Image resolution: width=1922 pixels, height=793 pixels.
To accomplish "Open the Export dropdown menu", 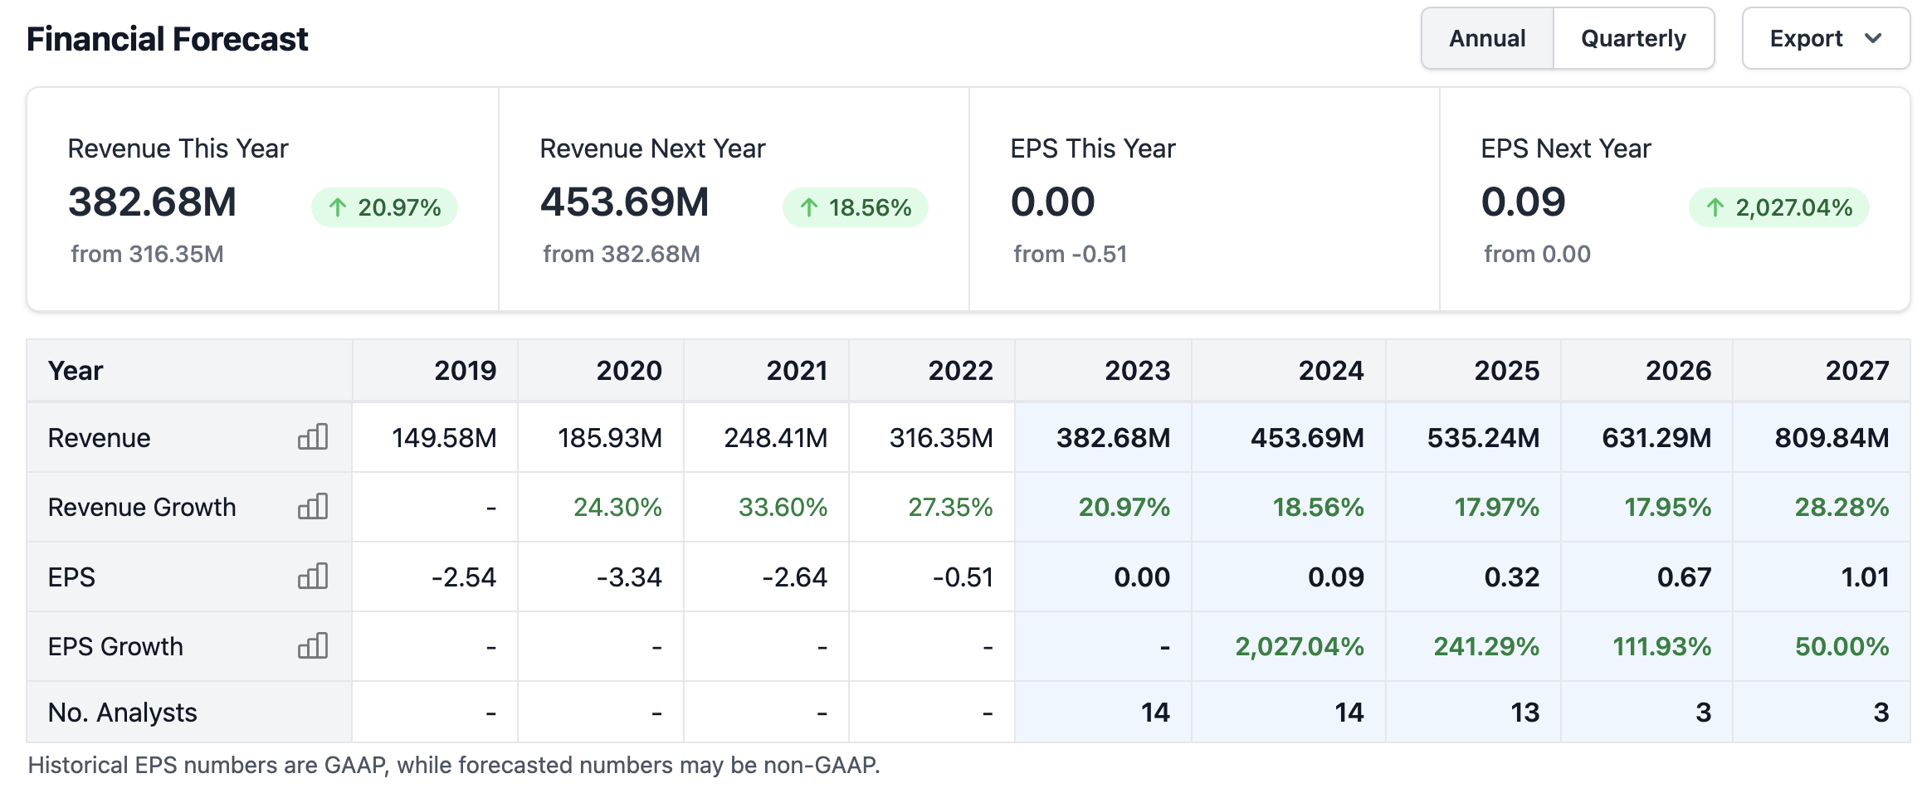I will [x=1825, y=39].
